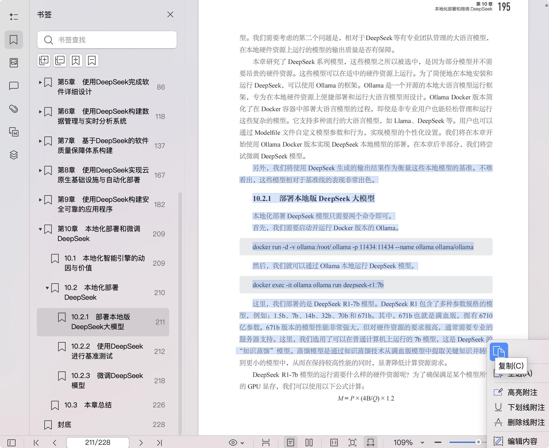Choose 删除线附注 from context menu

(x=519, y=422)
